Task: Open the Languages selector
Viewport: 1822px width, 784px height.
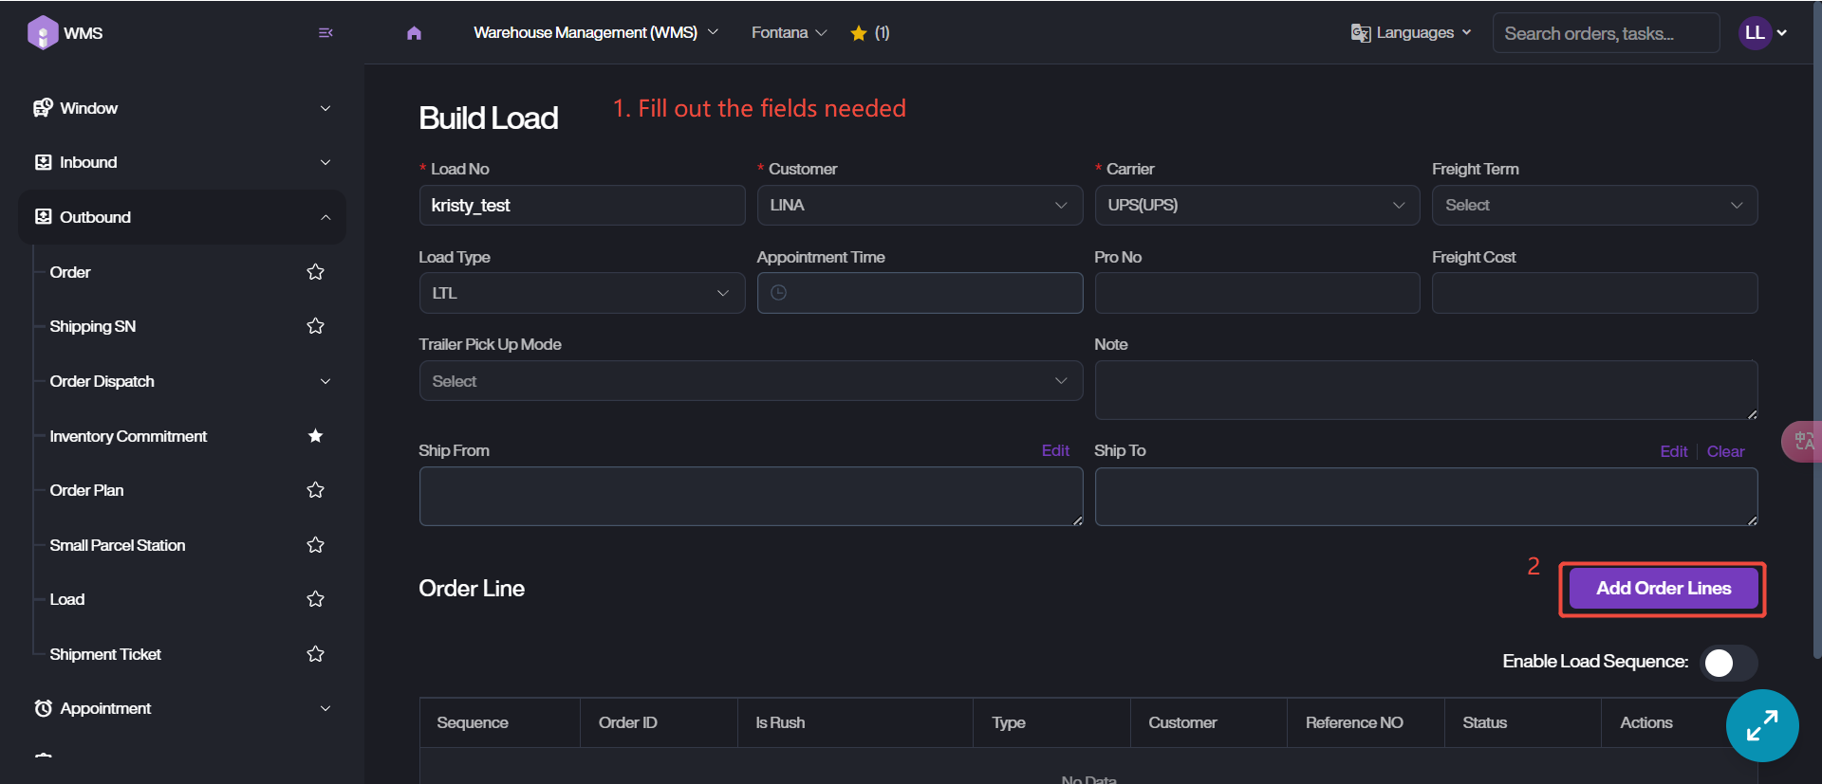Action: coord(1411,33)
